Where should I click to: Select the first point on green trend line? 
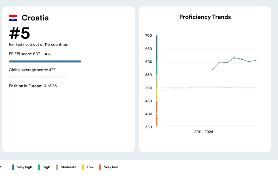point(213,69)
